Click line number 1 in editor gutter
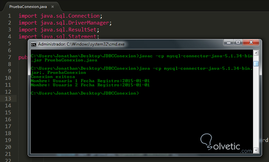269x162 pixels. (x=9, y=16)
